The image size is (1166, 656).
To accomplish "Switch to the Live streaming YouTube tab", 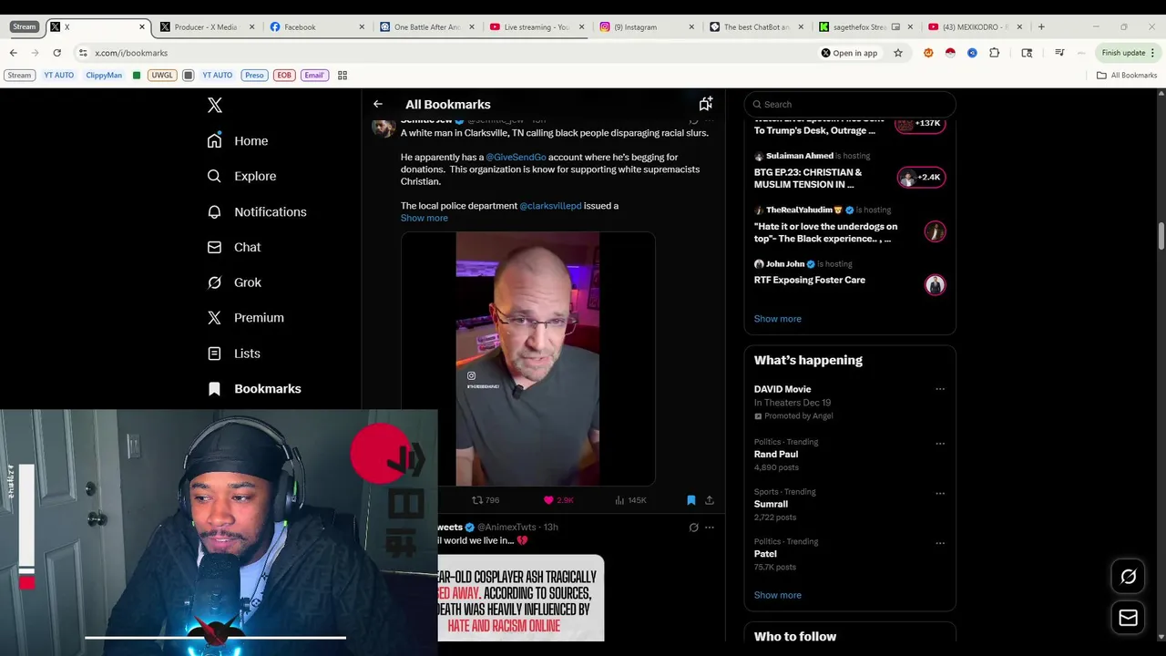I will coord(536,27).
